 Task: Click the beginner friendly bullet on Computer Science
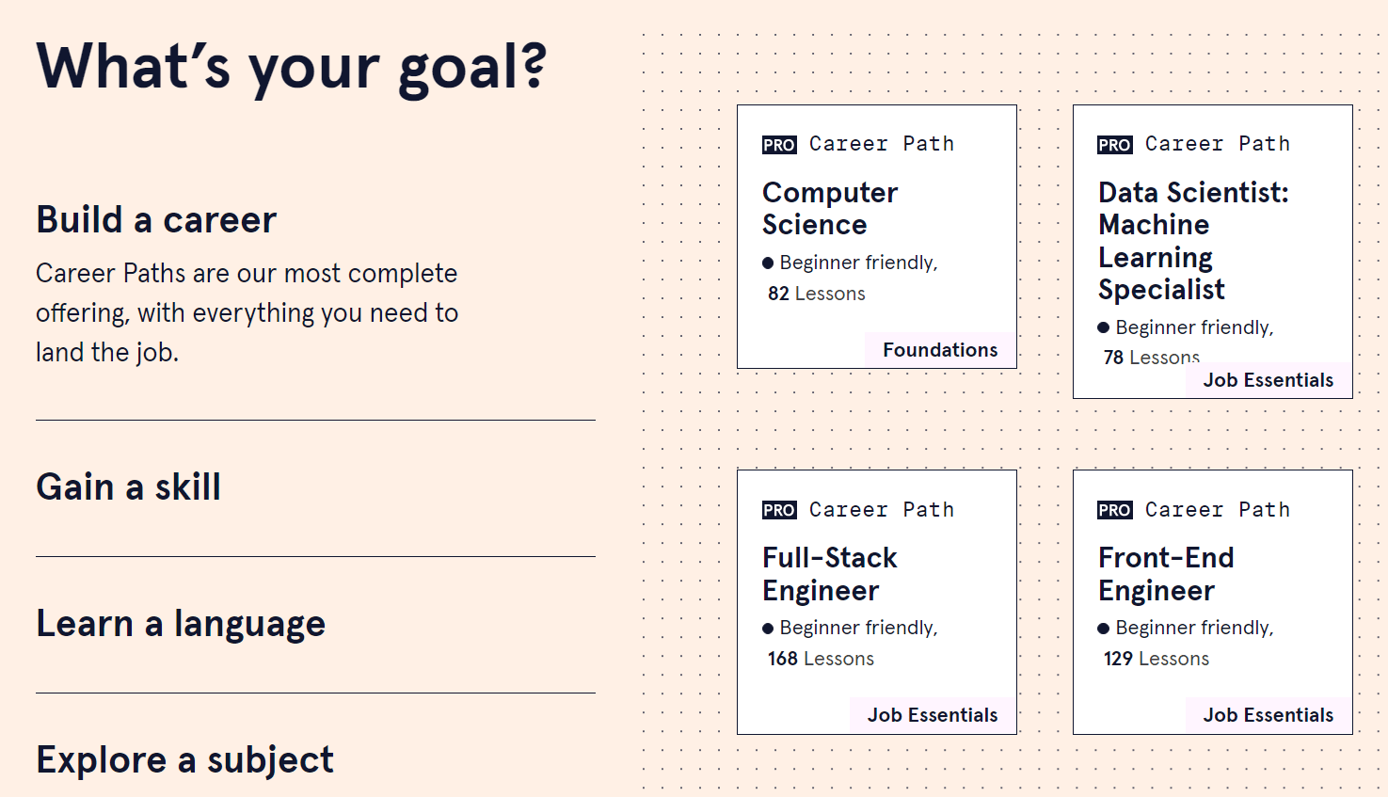coord(770,263)
